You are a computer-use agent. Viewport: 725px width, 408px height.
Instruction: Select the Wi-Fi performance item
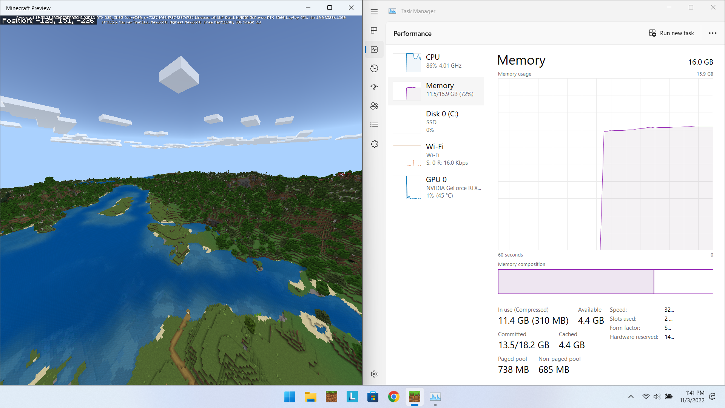pos(436,155)
